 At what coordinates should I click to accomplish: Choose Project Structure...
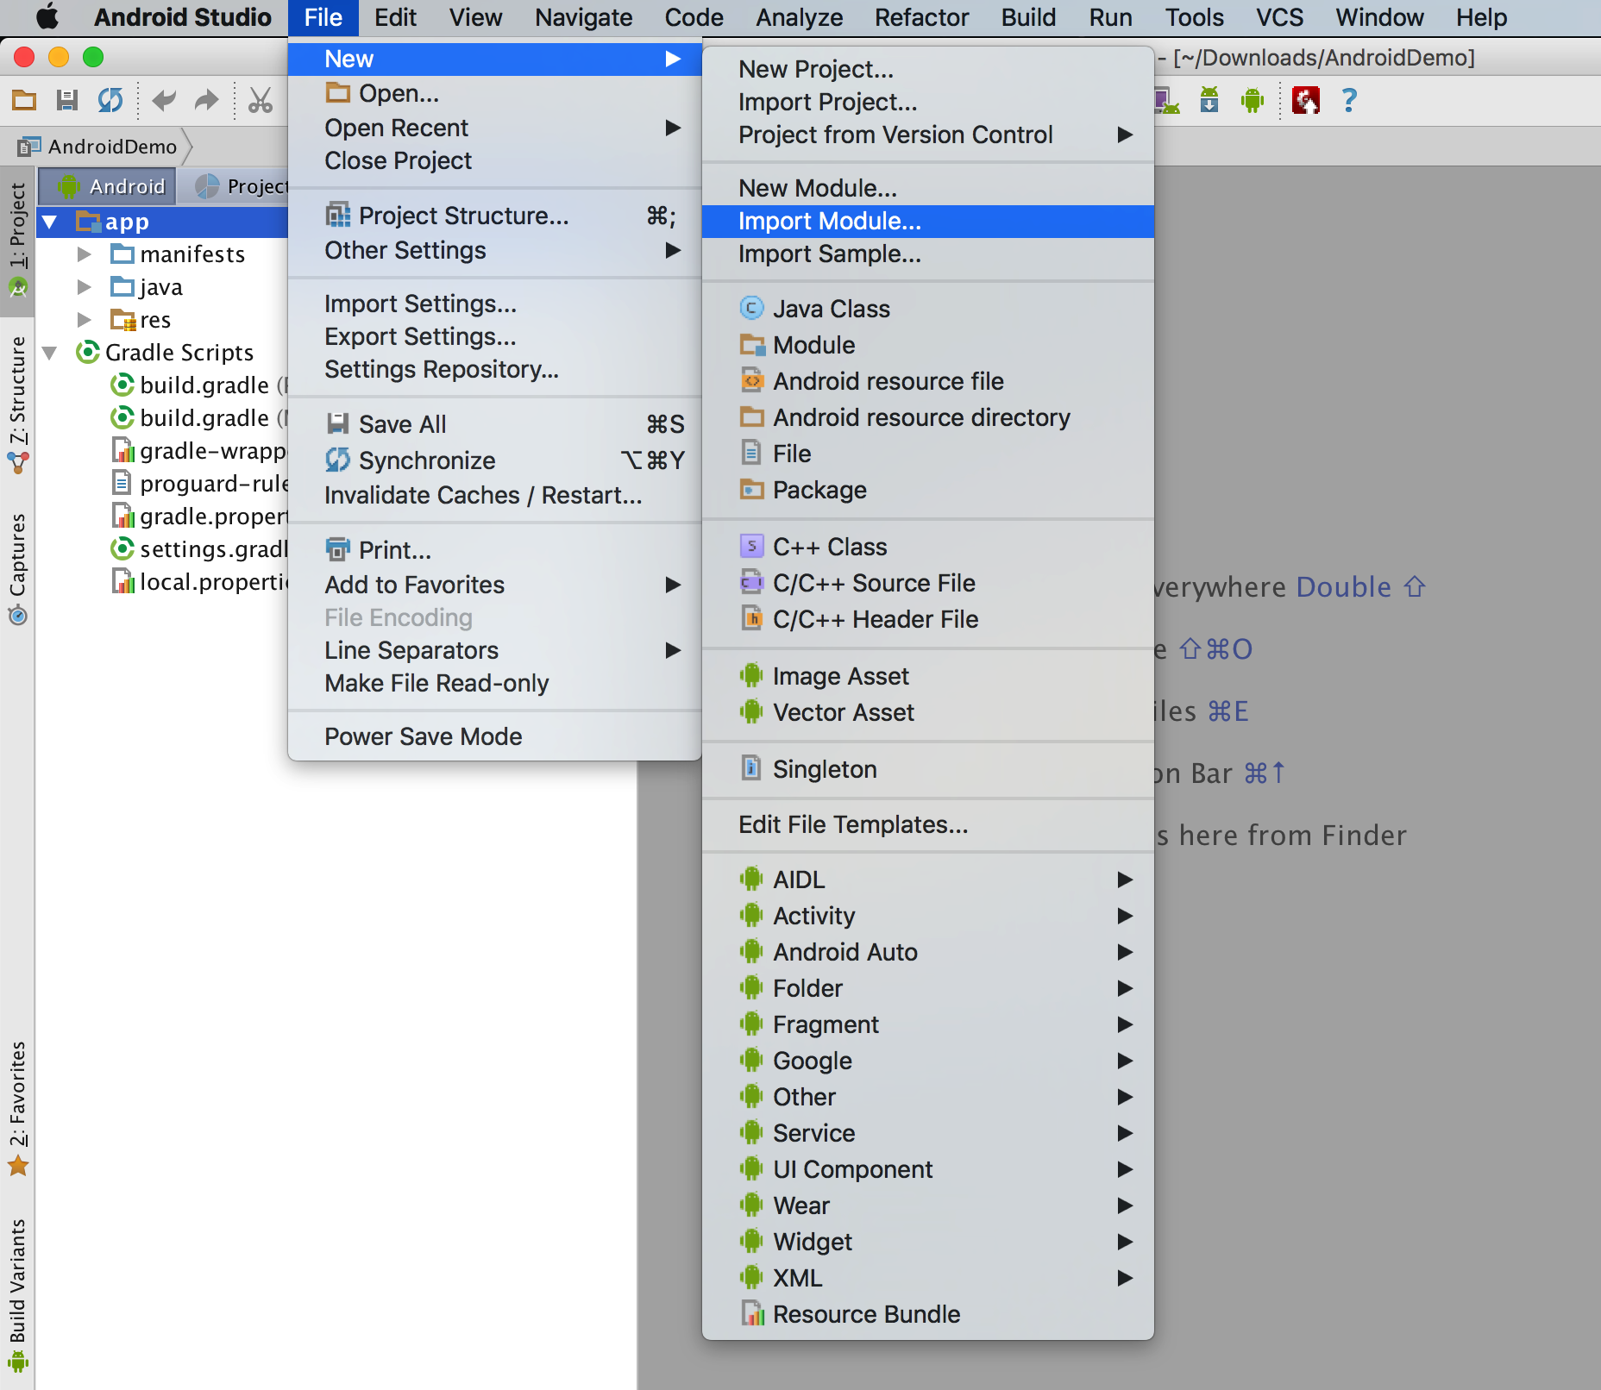coord(495,216)
